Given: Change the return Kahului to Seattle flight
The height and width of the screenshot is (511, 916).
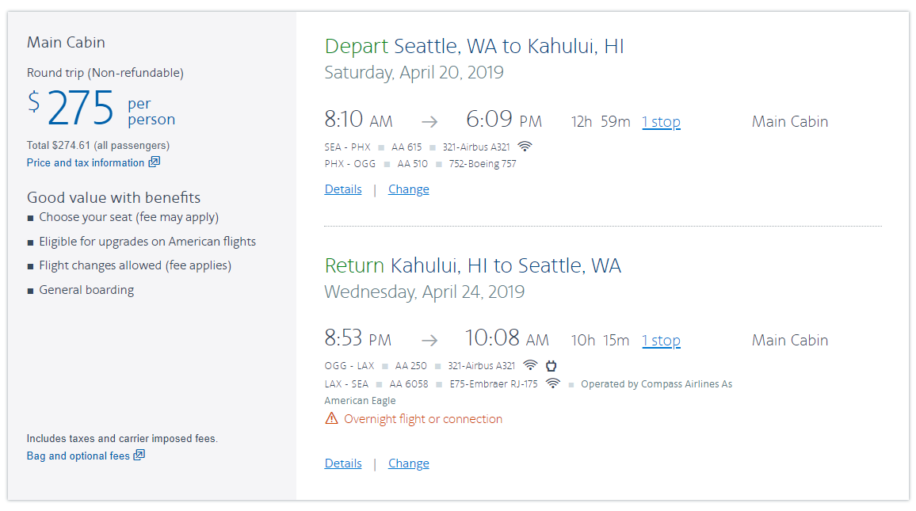Looking at the screenshot, I should click(x=409, y=463).
